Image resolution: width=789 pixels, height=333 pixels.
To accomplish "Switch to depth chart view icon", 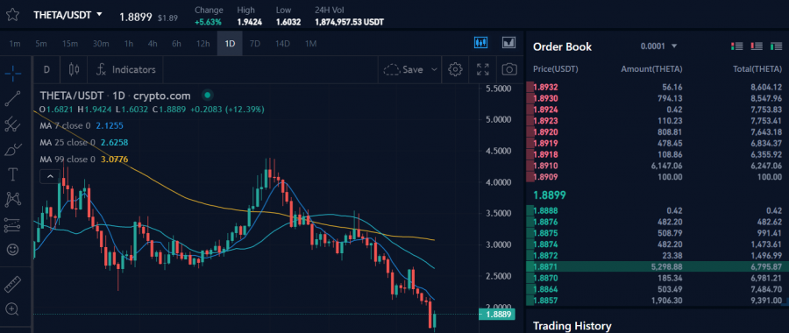I will tap(509, 43).
